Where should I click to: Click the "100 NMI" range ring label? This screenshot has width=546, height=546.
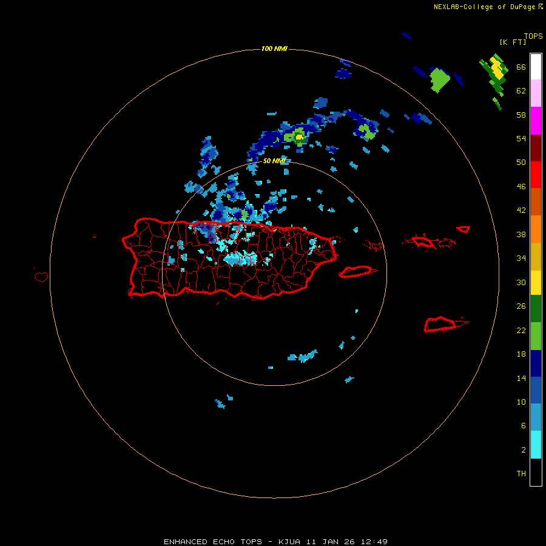pos(274,49)
